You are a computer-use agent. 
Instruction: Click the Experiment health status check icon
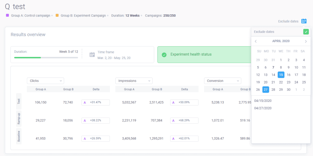[x=164, y=55]
